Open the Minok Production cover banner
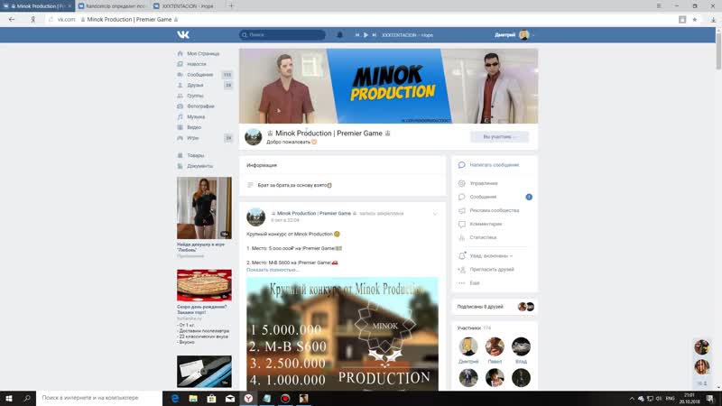 pos(388,86)
